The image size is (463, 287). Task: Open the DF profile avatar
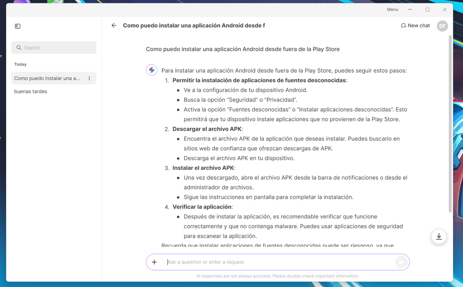[442, 26]
